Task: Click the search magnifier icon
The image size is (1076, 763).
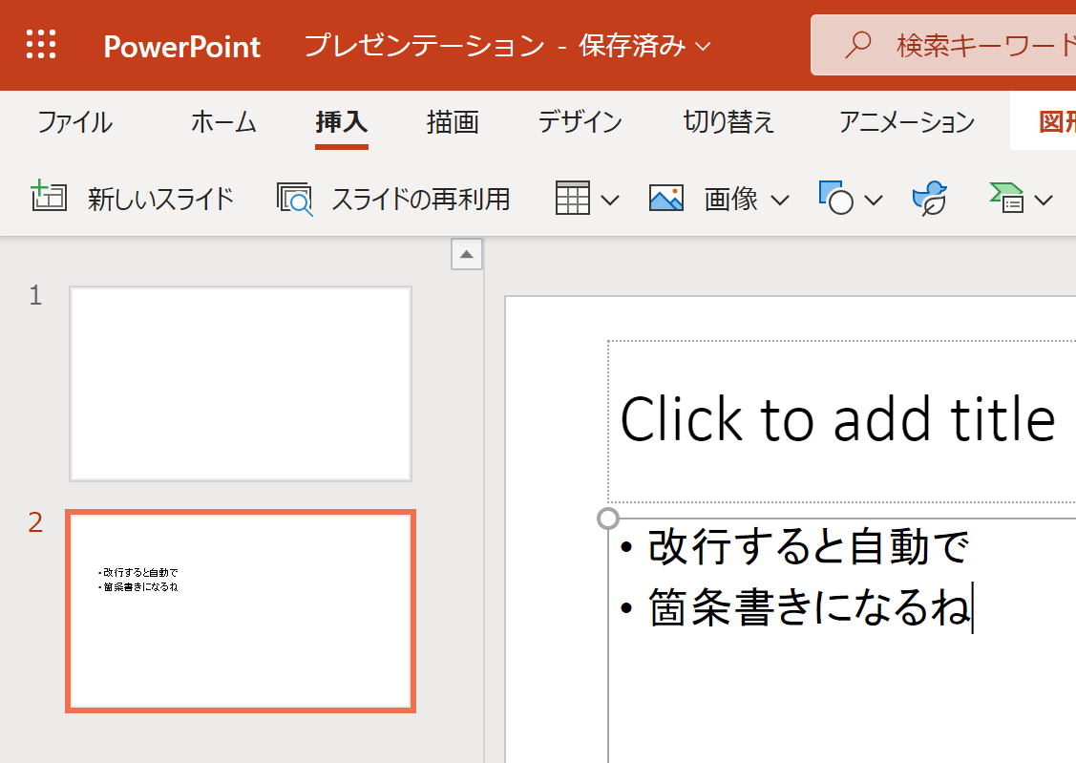Action: point(857,45)
